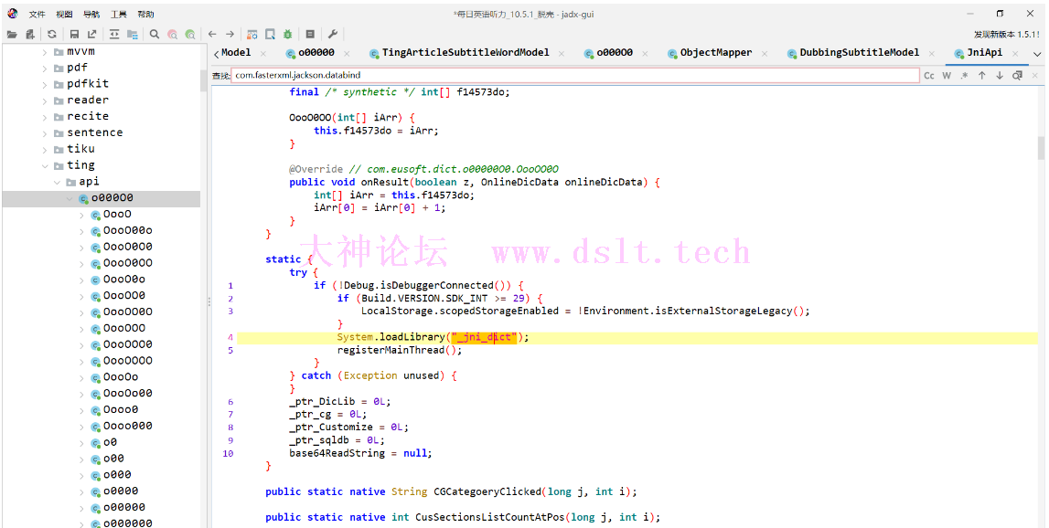Switch to the ObjectMapper tab

tap(715, 53)
